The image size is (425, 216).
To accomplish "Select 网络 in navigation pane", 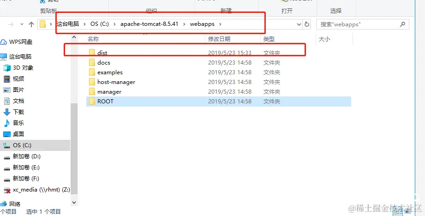I will (x=15, y=204).
